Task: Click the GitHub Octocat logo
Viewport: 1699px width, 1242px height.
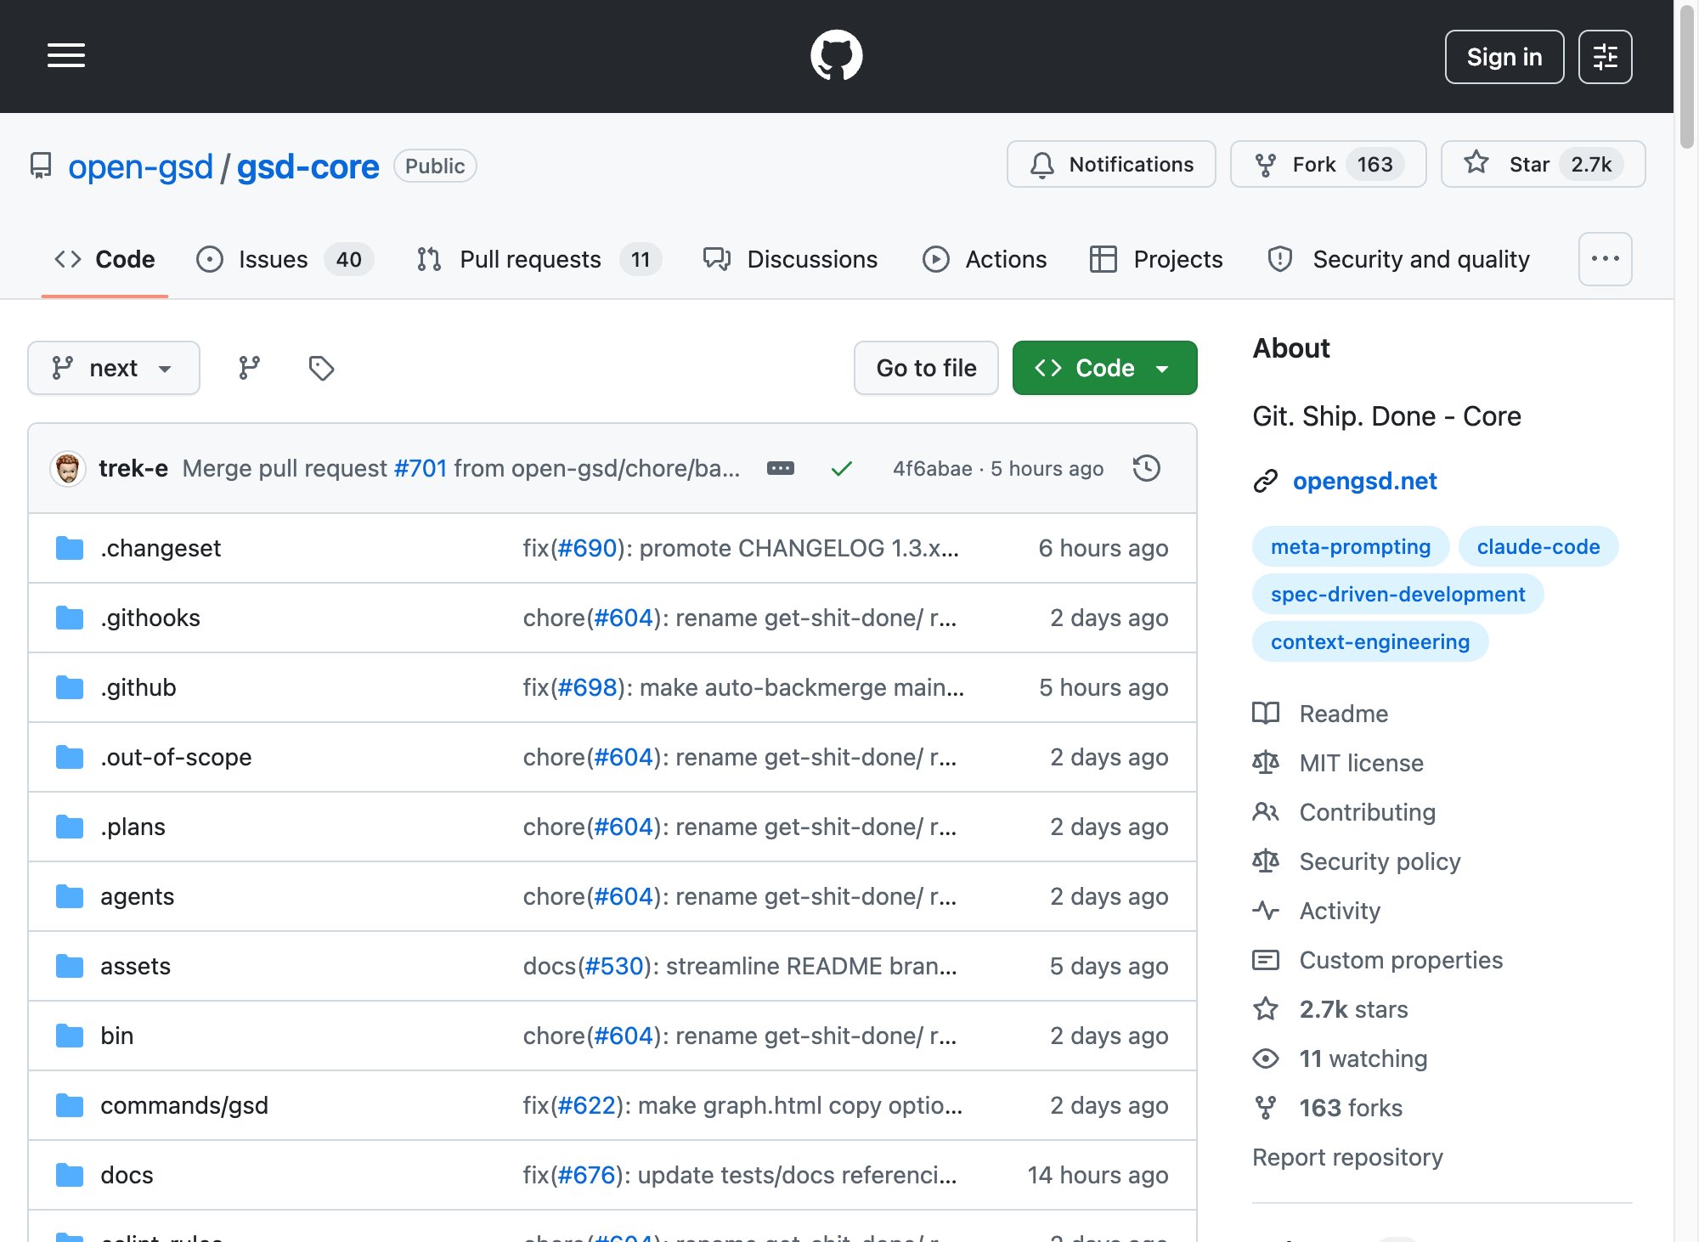Action: tap(836, 56)
